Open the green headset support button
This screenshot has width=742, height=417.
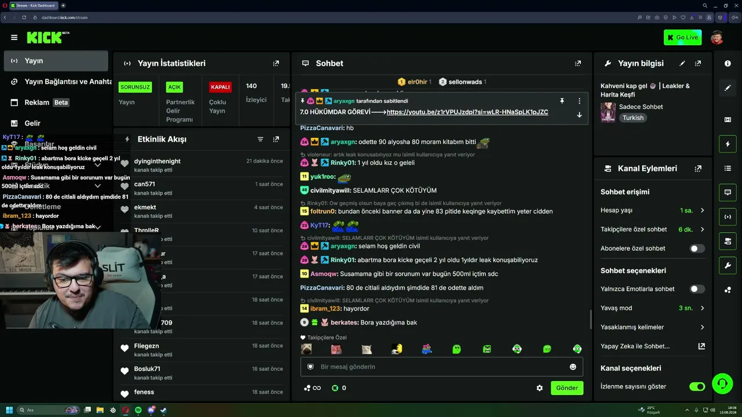click(x=722, y=383)
